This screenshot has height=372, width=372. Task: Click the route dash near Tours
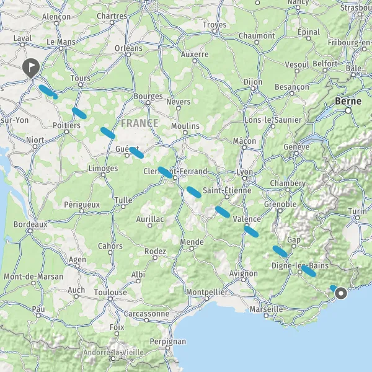[79, 113]
